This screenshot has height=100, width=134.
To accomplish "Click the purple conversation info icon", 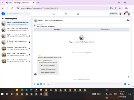I will point(128,20).
